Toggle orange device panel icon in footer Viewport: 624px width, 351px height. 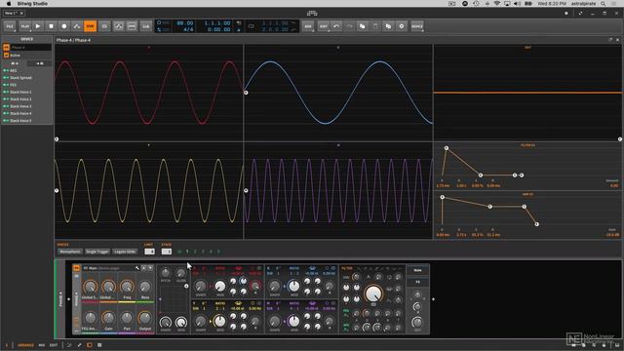click(x=89, y=345)
